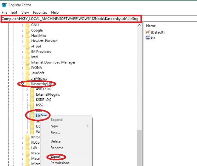Expand the ExternalPlugins subkey

pos(27,94)
